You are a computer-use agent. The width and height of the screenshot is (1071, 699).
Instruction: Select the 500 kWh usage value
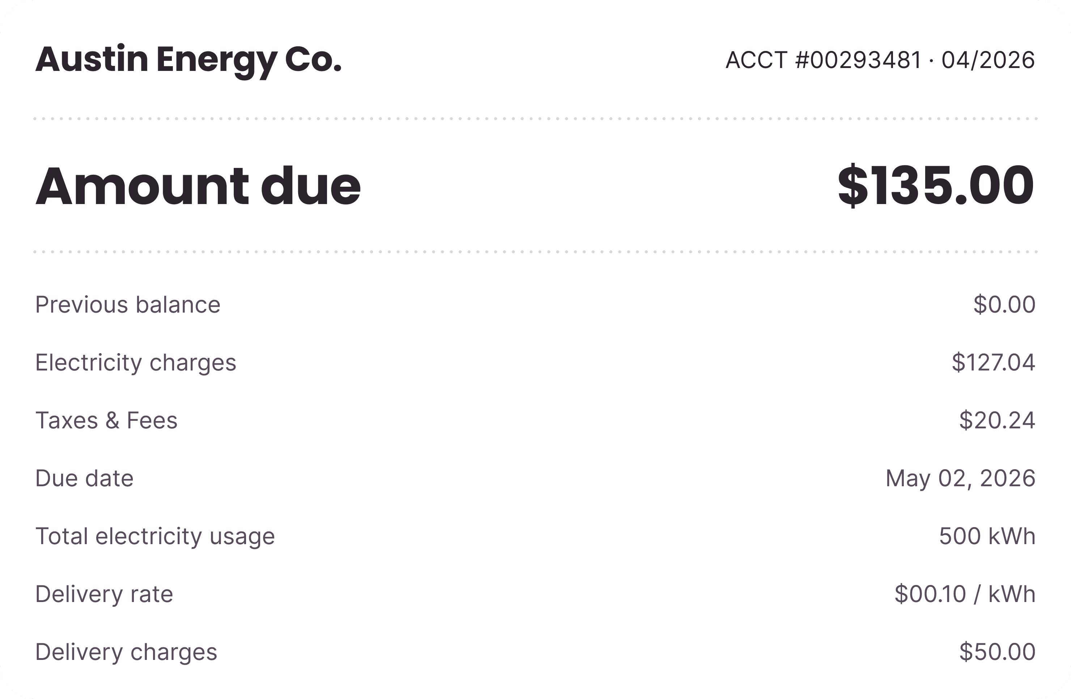tap(987, 537)
